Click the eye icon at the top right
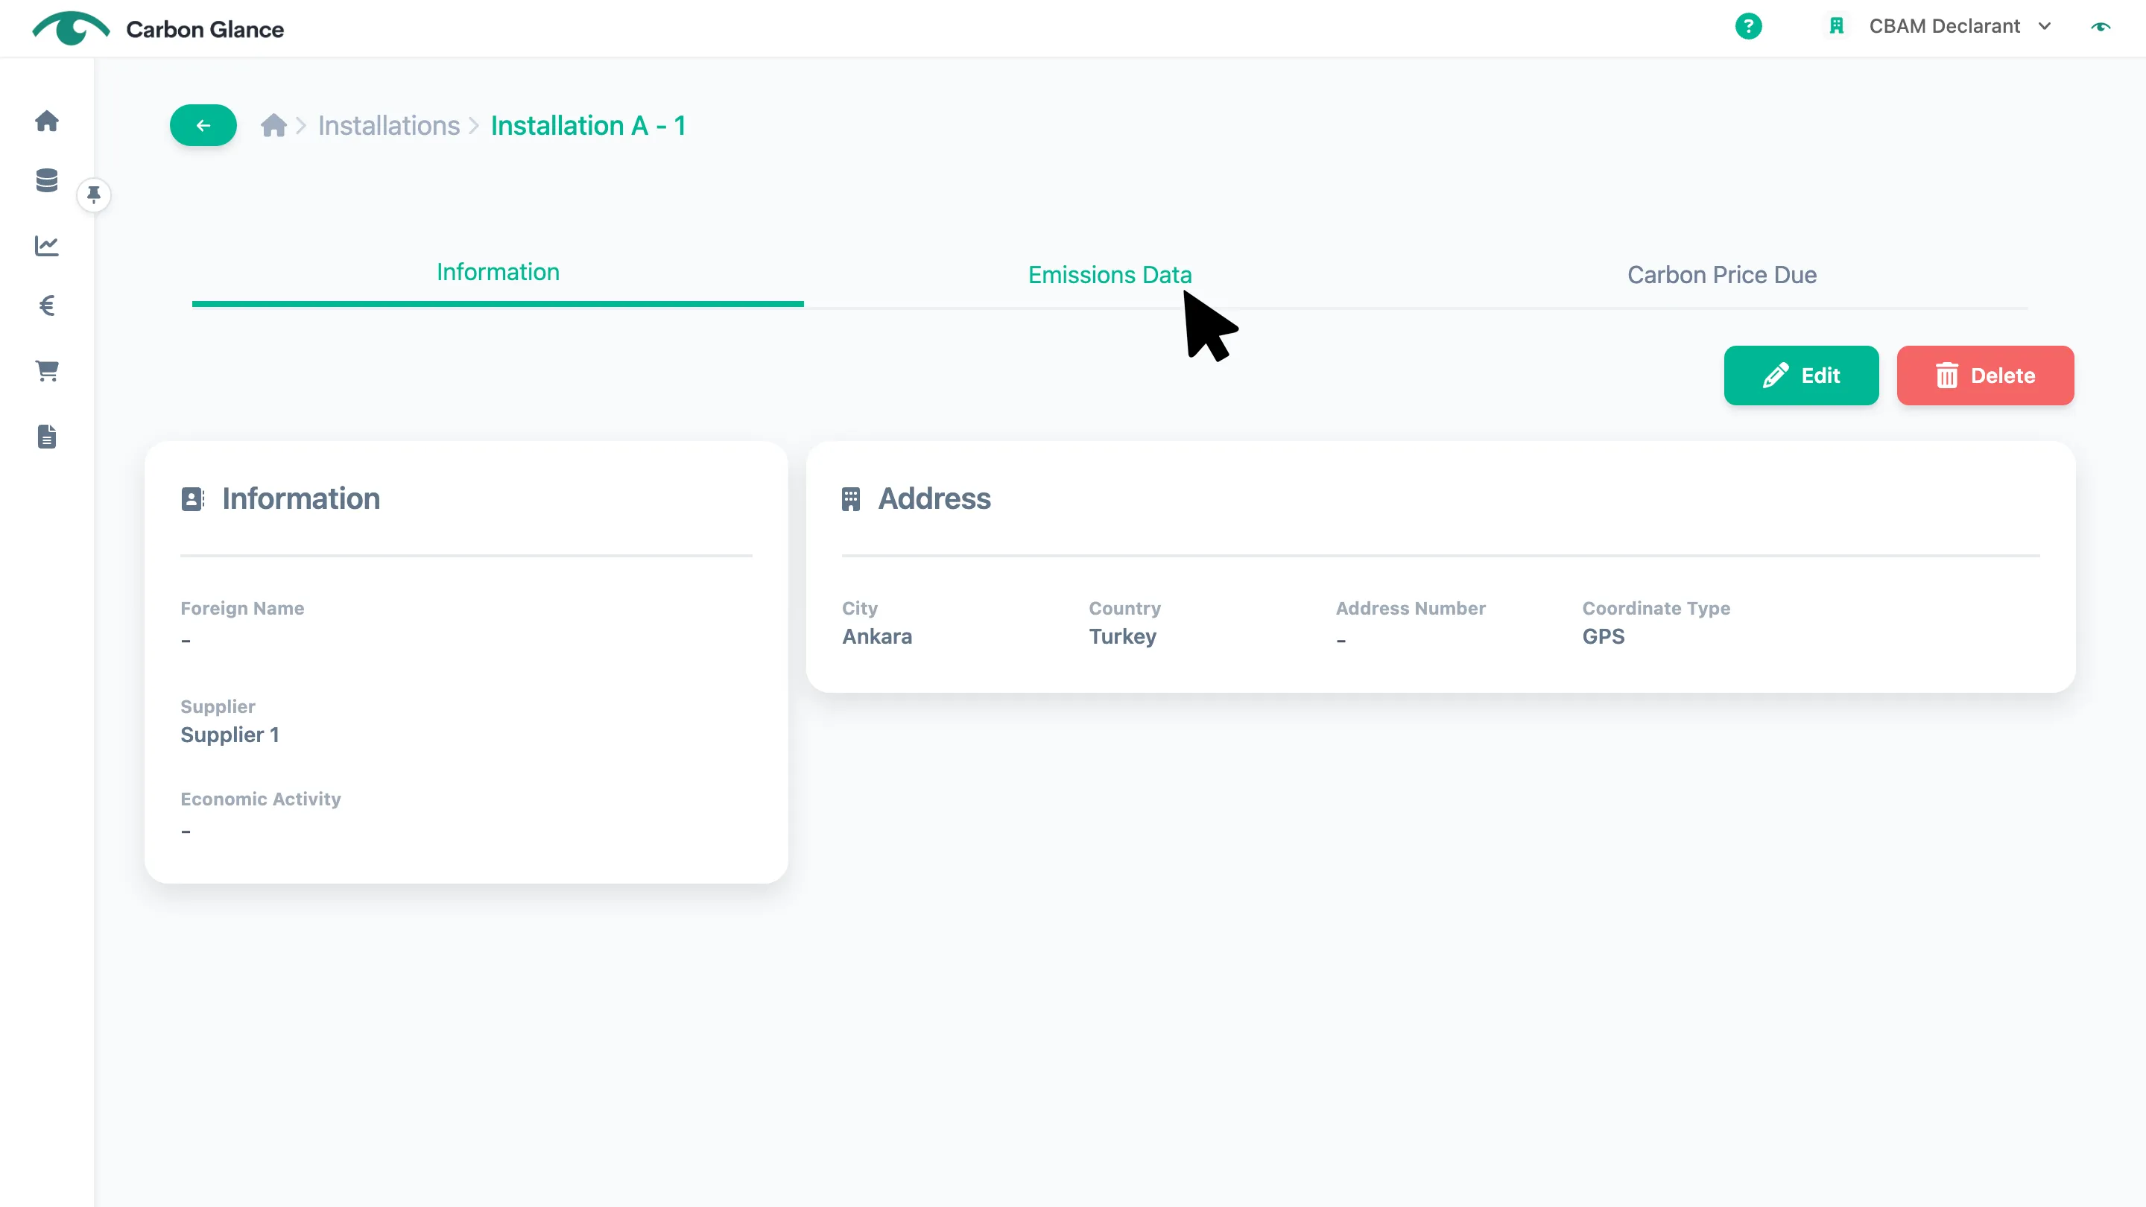The image size is (2146, 1207). 2101,27
